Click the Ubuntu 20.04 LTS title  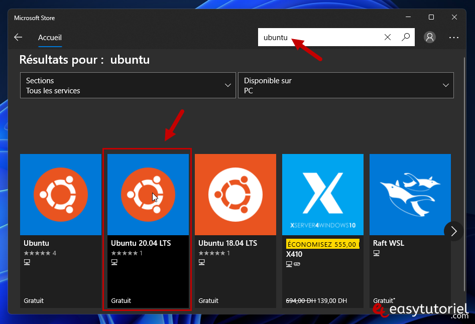click(x=141, y=243)
